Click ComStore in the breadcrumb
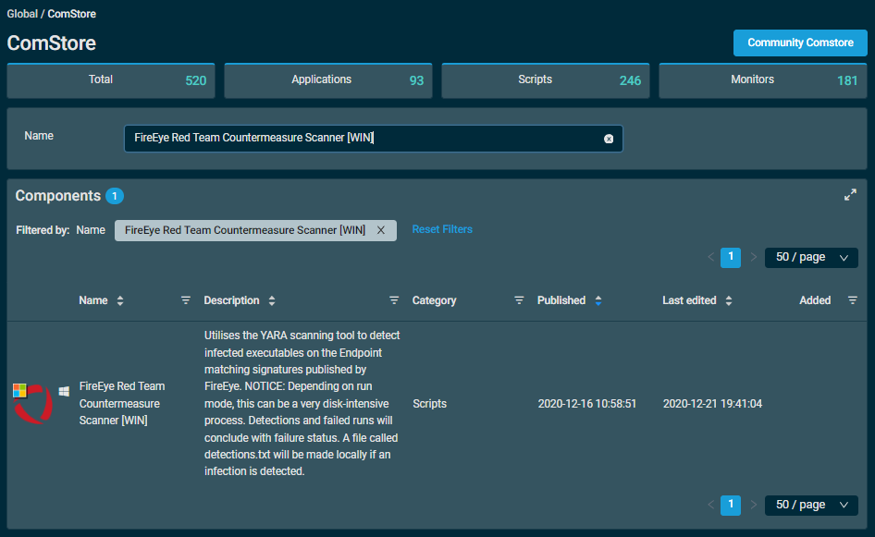875x537 pixels. click(71, 14)
